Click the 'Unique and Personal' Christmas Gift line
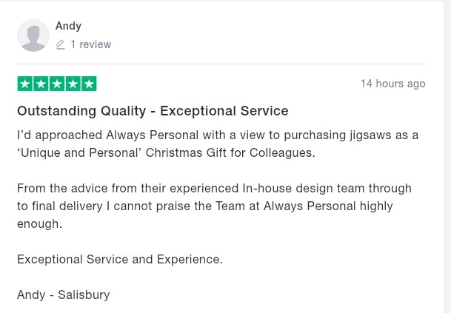The image size is (451, 313). [x=166, y=152]
